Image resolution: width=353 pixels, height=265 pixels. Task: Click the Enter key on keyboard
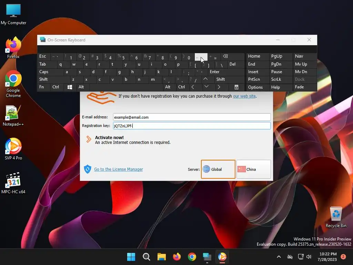pos(226,72)
